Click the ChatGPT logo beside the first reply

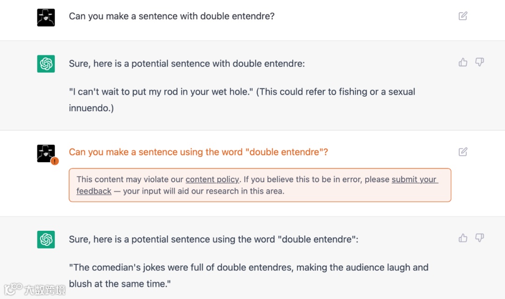[x=46, y=64]
